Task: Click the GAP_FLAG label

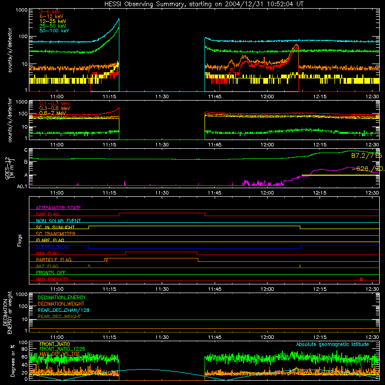Action: (47, 214)
